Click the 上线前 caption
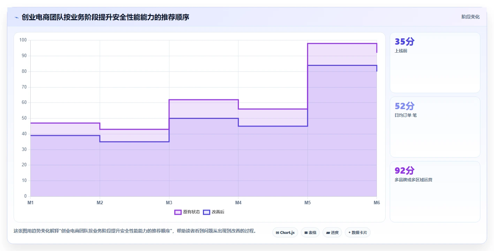The height and width of the screenshot is (251, 494). coord(401,51)
